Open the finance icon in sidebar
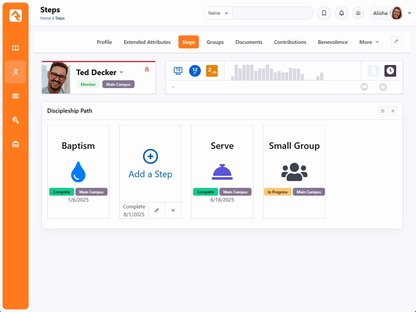 coord(16,96)
